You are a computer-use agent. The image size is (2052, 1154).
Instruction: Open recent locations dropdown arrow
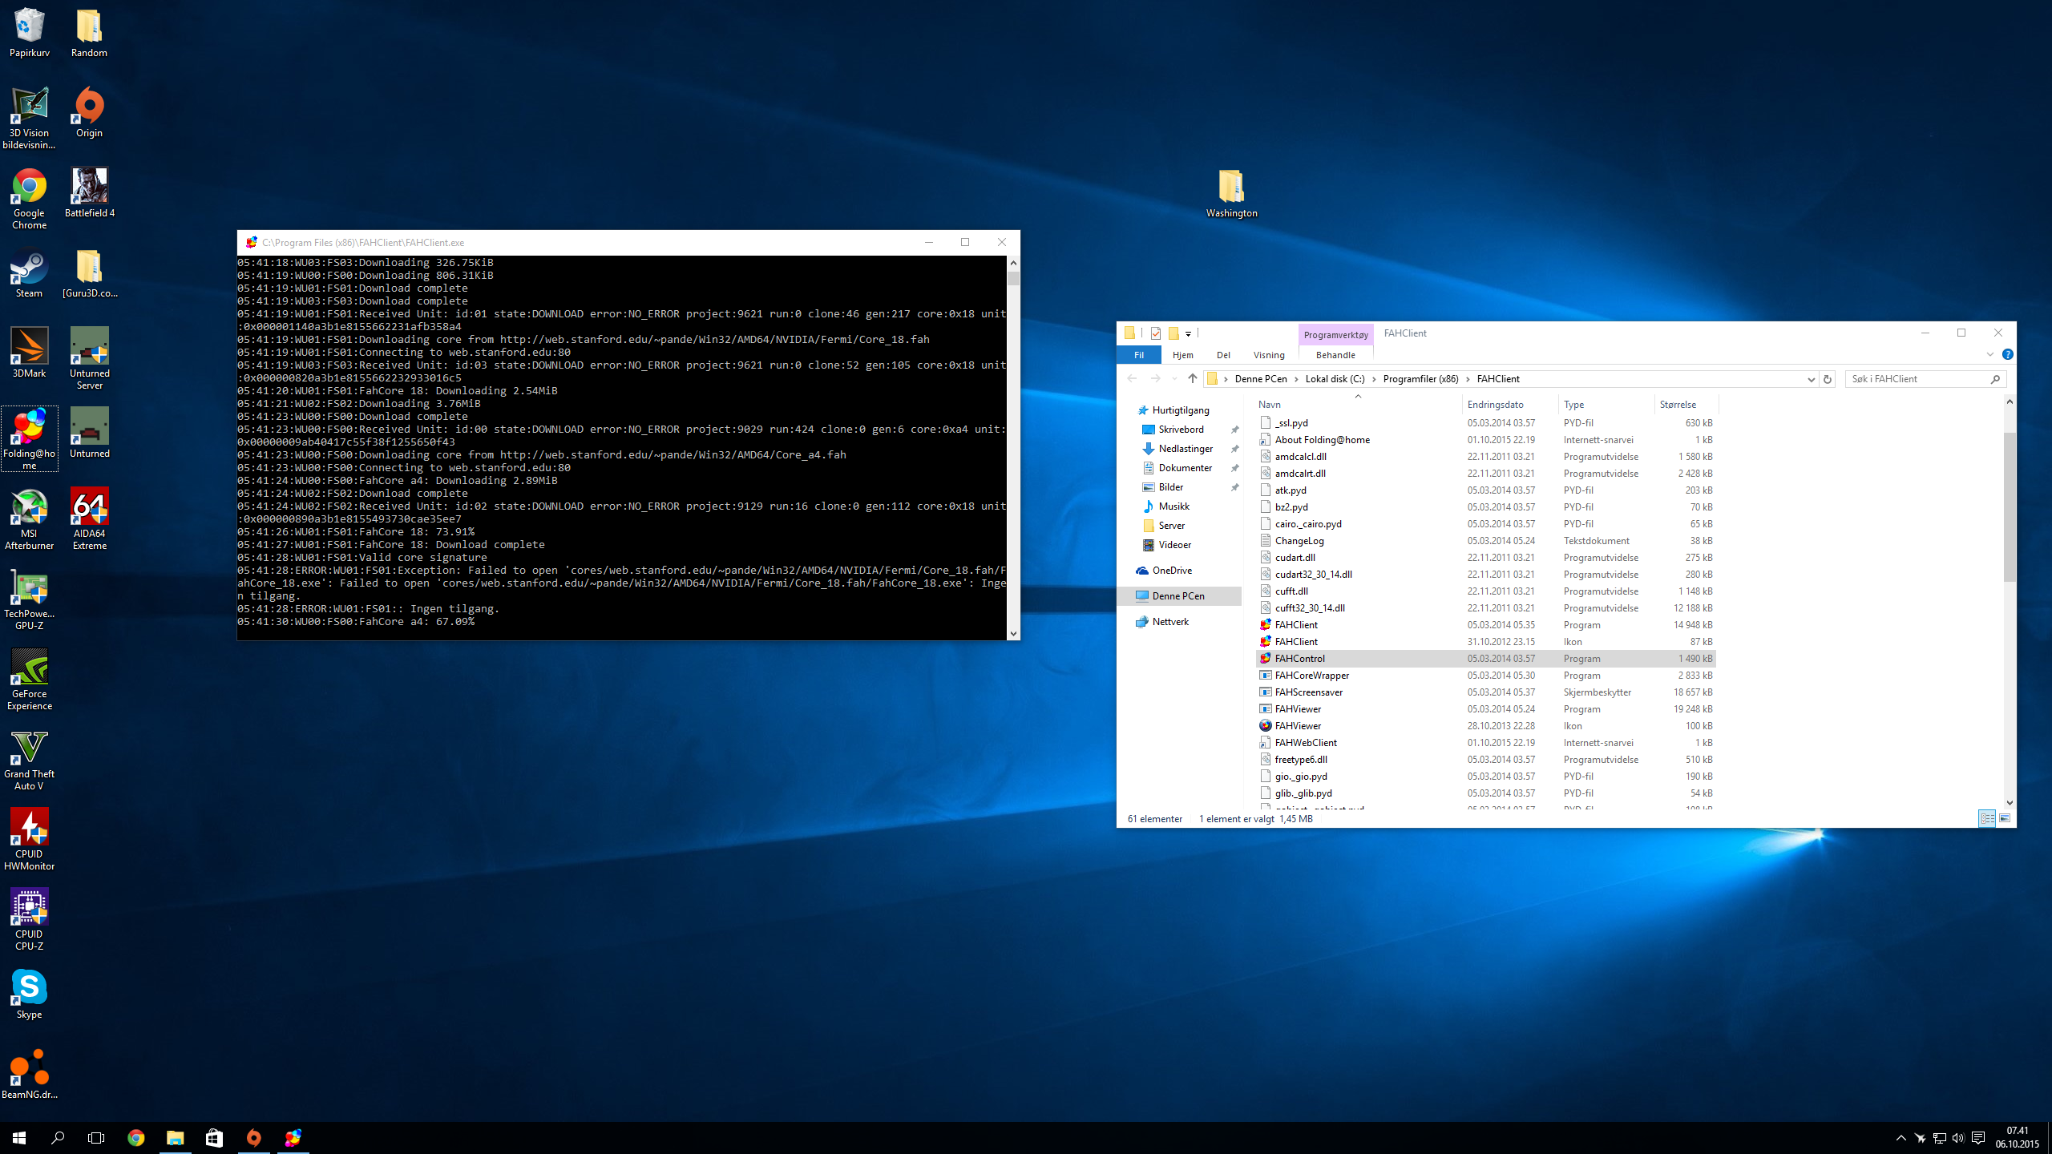[x=1174, y=379]
